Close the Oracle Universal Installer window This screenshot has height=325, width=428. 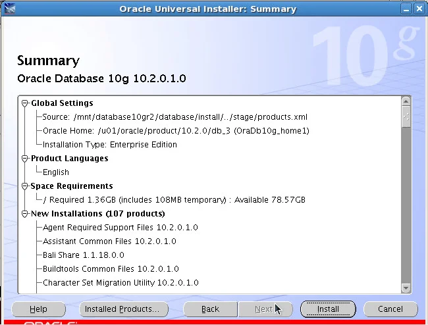click(x=419, y=9)
